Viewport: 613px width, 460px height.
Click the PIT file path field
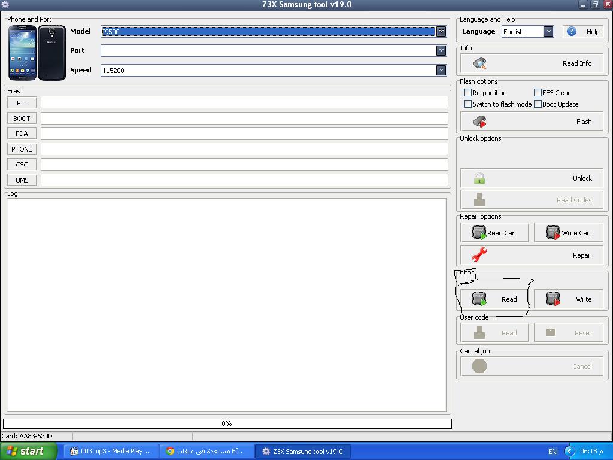click(244, 102)
